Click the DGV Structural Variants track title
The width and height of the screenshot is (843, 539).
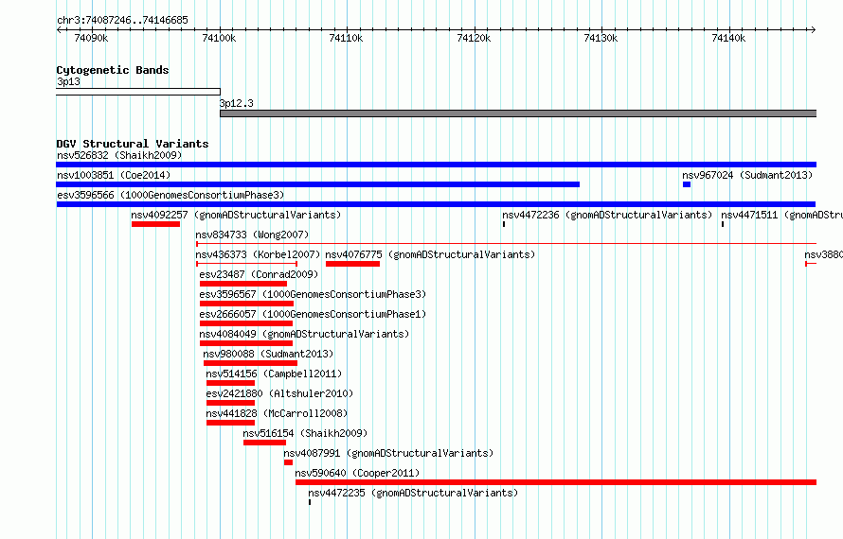[133, 144]
